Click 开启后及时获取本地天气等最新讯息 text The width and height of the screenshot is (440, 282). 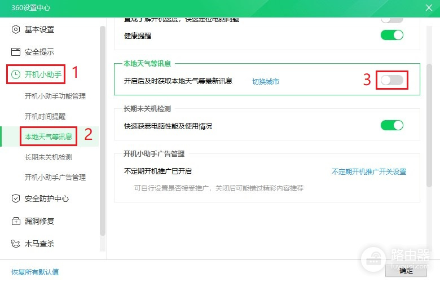[178, 81]
